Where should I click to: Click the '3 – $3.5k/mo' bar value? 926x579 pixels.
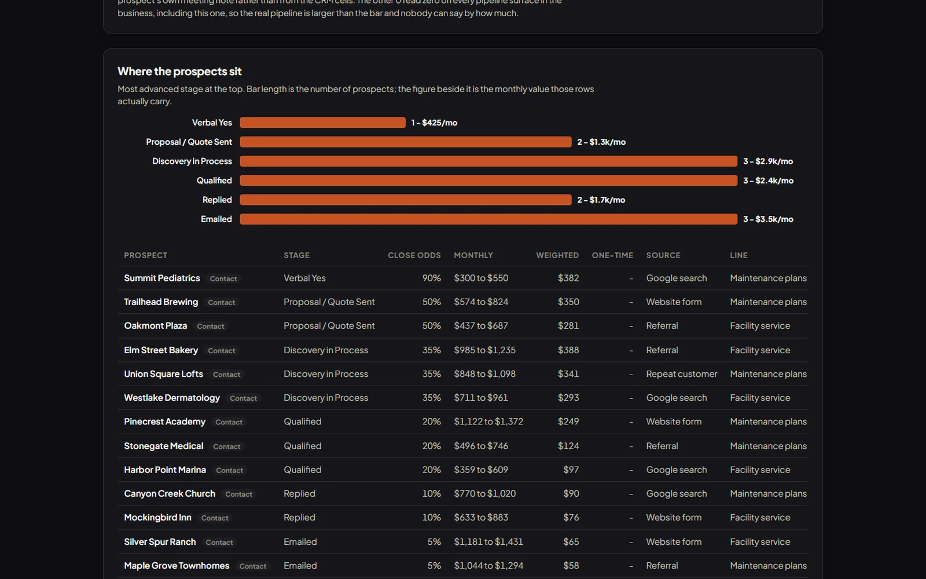pos(768,219)
